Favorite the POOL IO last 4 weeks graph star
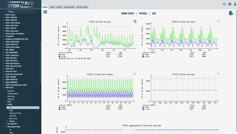This screenshot has width=238, height=134. tap(135, 74)
